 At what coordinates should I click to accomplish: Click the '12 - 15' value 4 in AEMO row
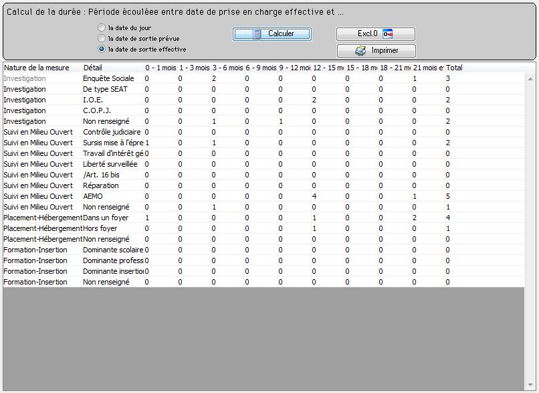pyautogui.click(x=314, y=196)
